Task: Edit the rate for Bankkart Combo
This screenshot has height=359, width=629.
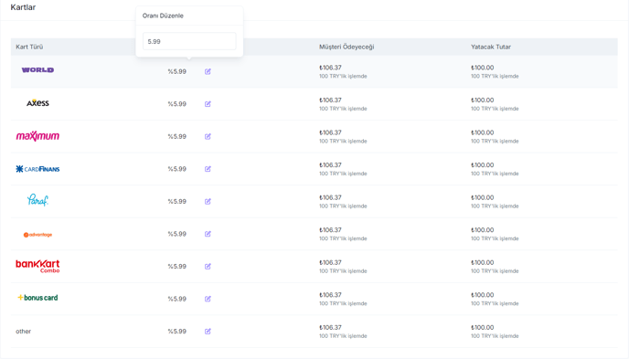Action: point(208,266)
